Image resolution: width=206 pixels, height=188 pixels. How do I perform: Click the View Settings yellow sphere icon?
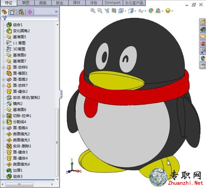click(168, 11)
